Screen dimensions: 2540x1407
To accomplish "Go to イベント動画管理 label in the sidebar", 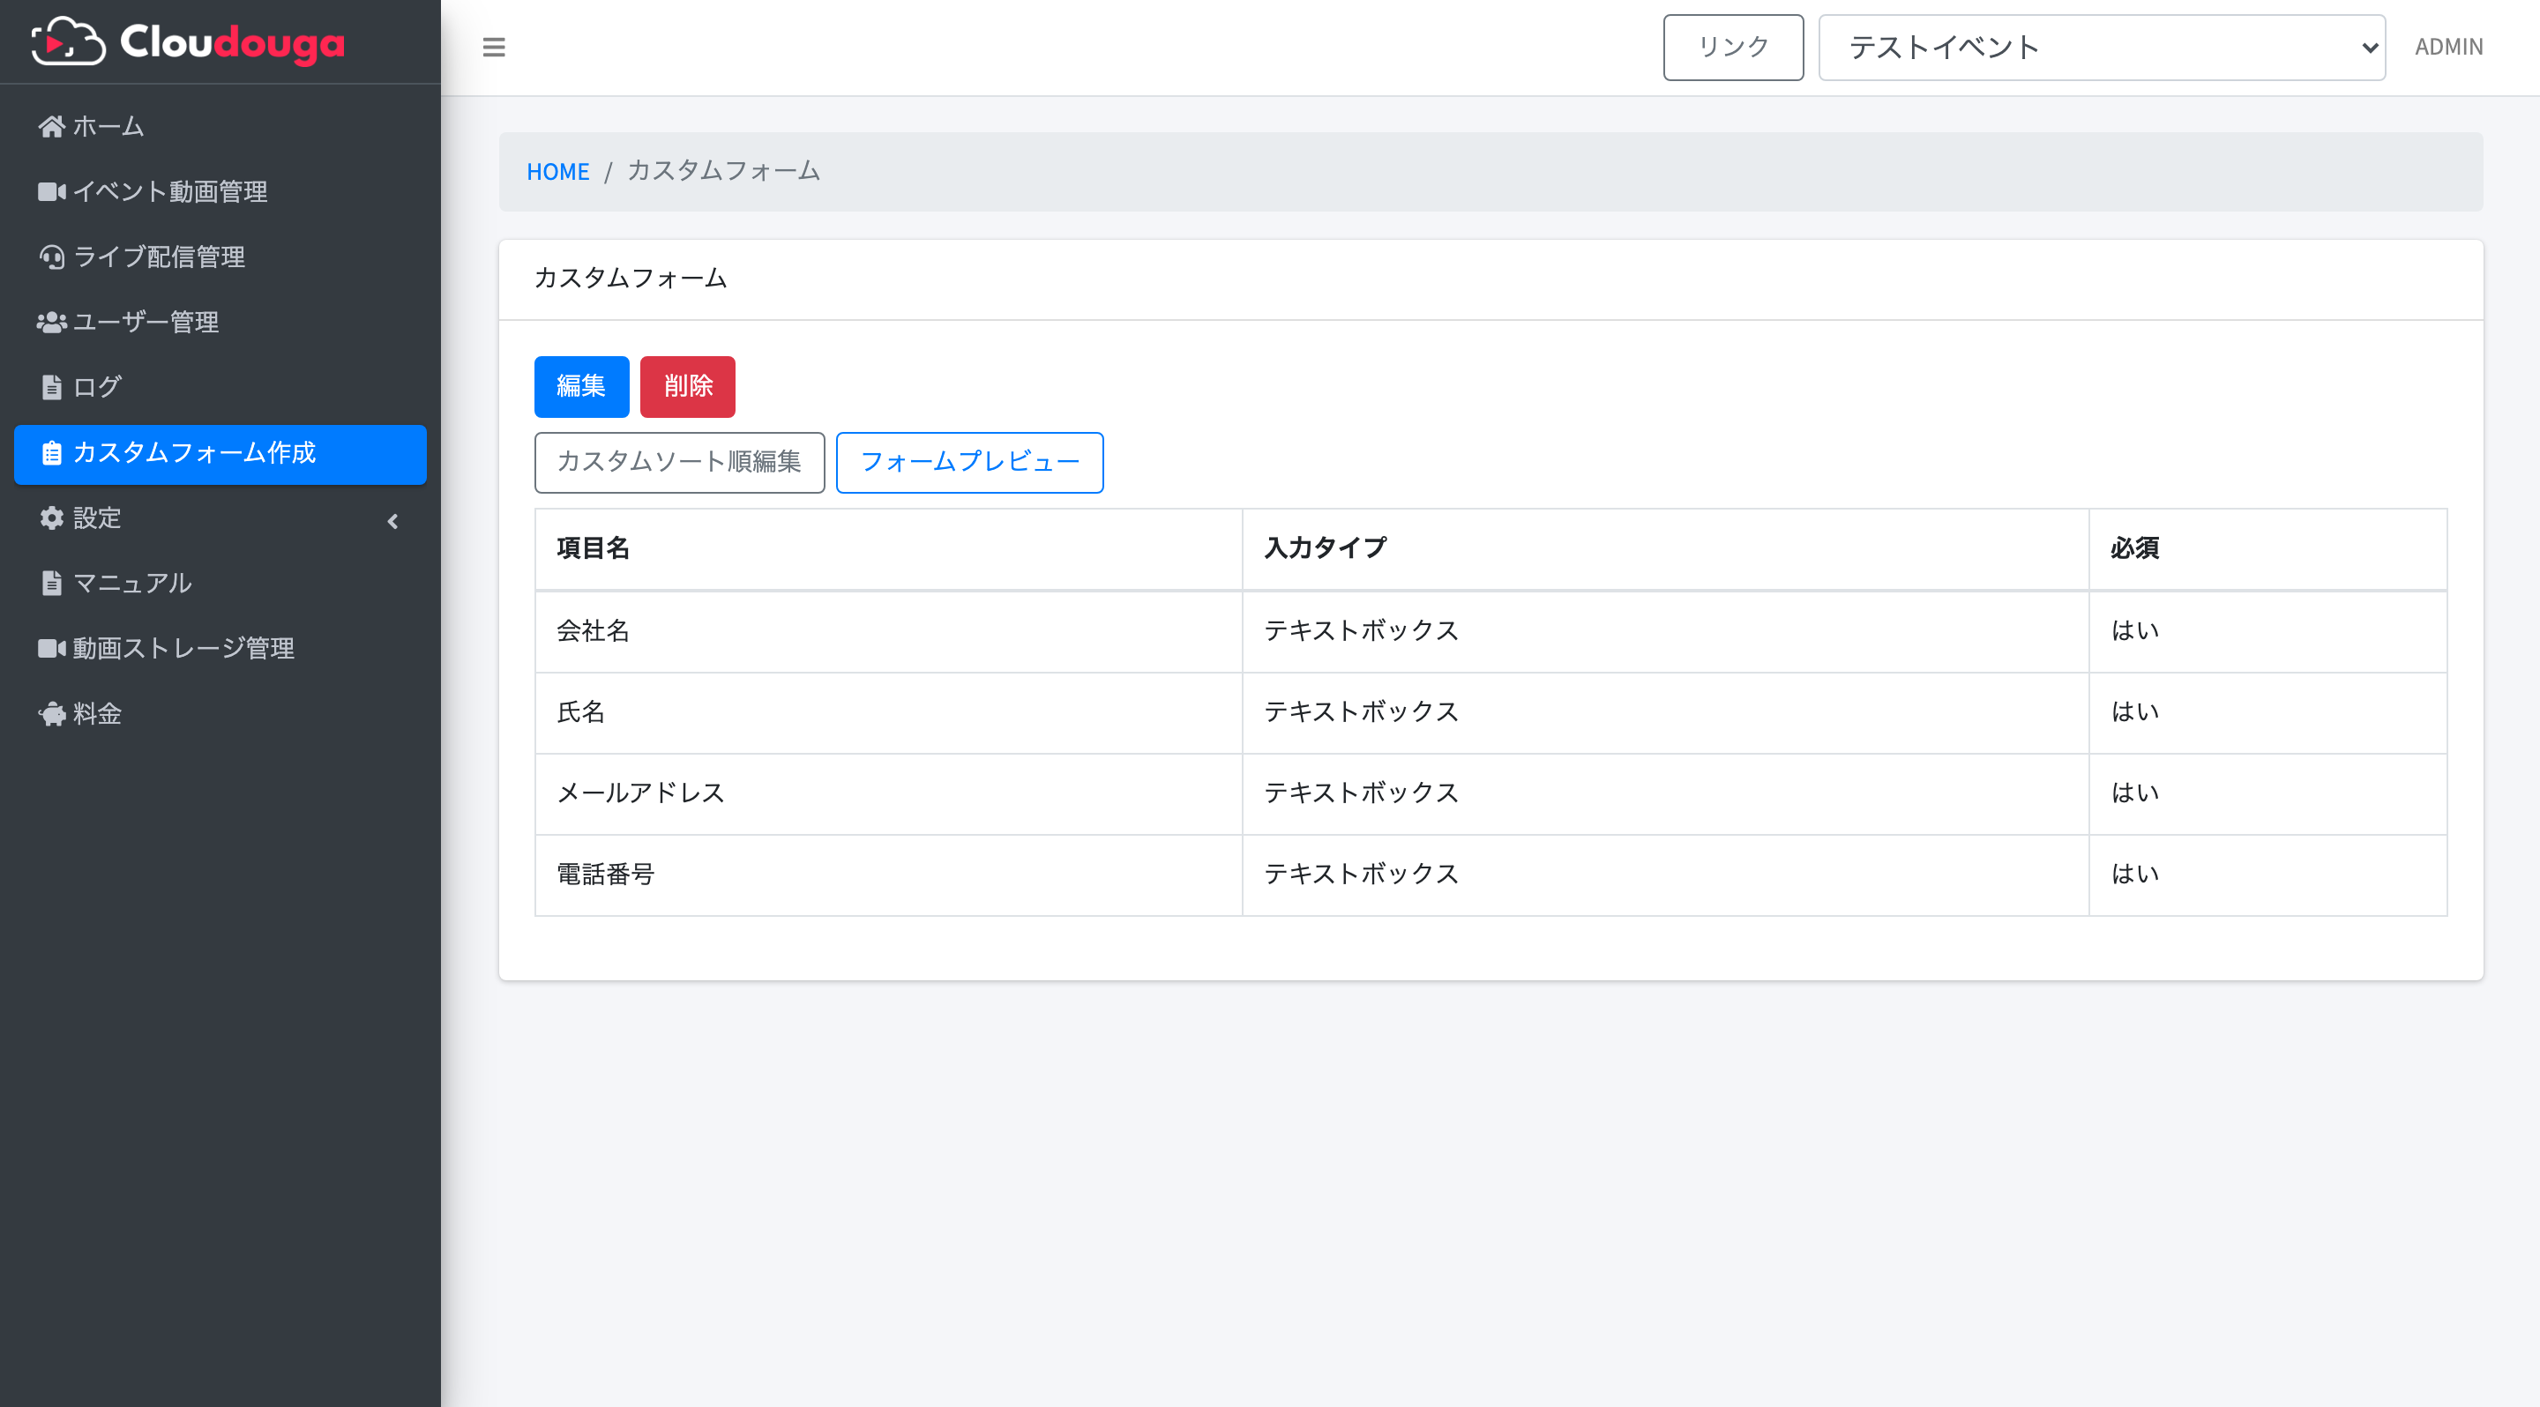I will [169, 191].
